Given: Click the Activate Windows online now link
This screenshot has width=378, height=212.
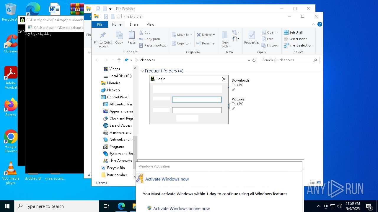Looking at the screenshot, I should pos(181,208).
